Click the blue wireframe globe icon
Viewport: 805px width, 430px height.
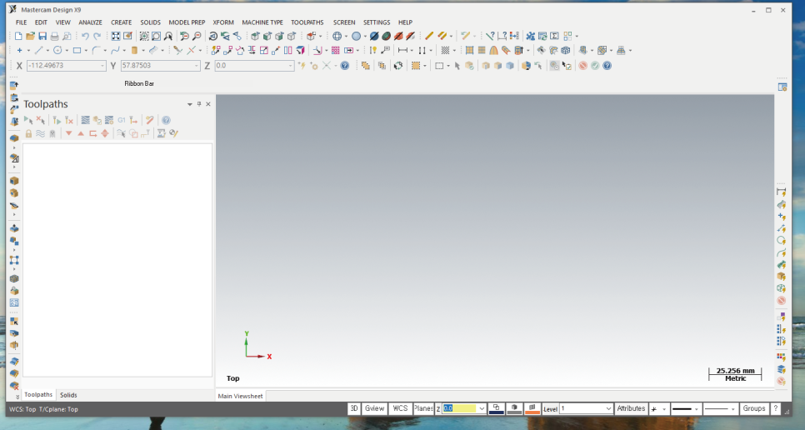337,36
